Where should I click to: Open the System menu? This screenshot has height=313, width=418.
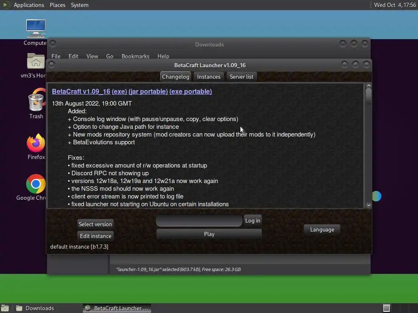click(x=80, y=5)
